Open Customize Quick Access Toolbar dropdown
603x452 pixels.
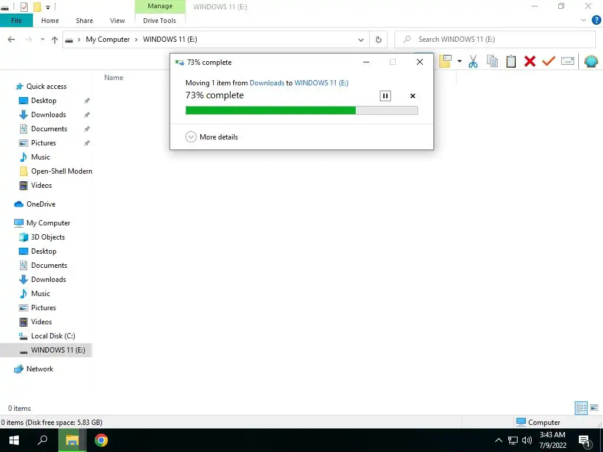click(48, 7)
